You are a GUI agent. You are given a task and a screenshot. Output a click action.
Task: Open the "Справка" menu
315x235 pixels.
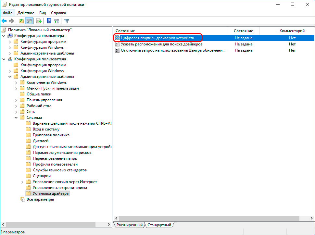tap(58, 13)
